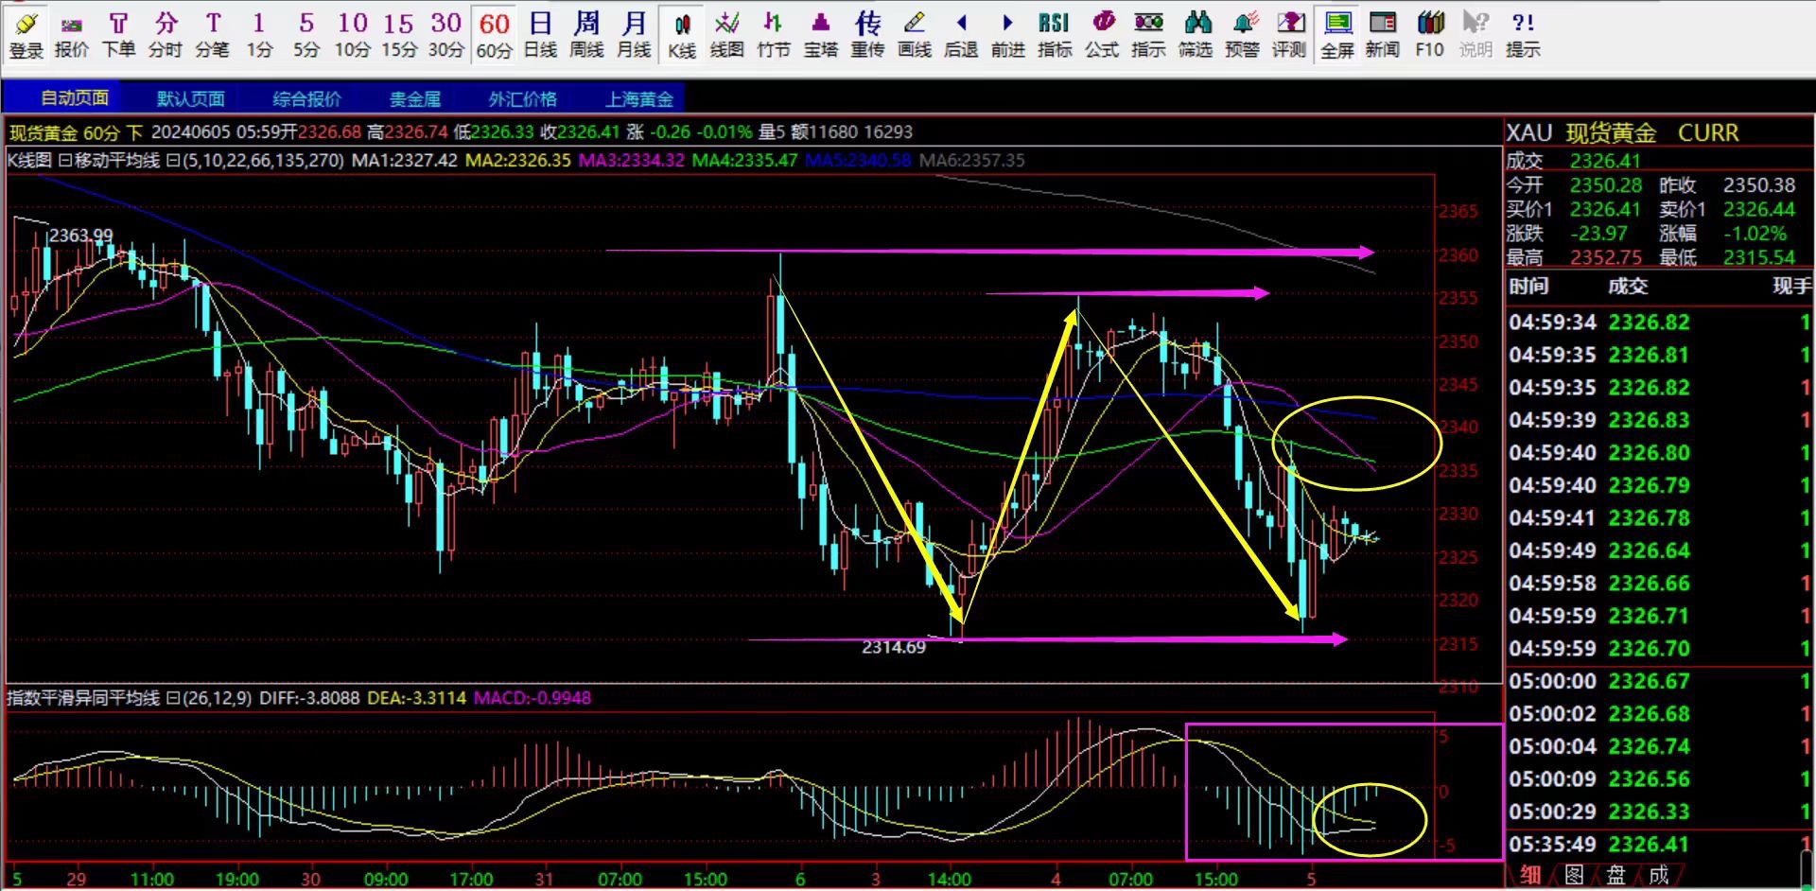Click the 细 detail tab button
This screenshot has height=891, width=1816.
click(x=1530, y=876)
